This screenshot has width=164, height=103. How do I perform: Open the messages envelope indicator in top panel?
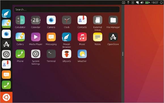(x=123, y=3)
